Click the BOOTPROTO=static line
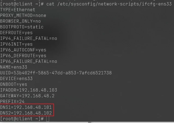The height and width of the screenshot is (123, 174). coord(22,27)
